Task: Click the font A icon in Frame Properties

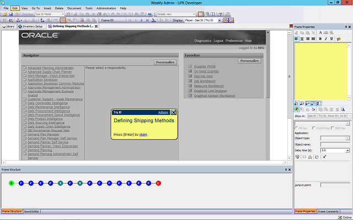Action: click(320, 33)
